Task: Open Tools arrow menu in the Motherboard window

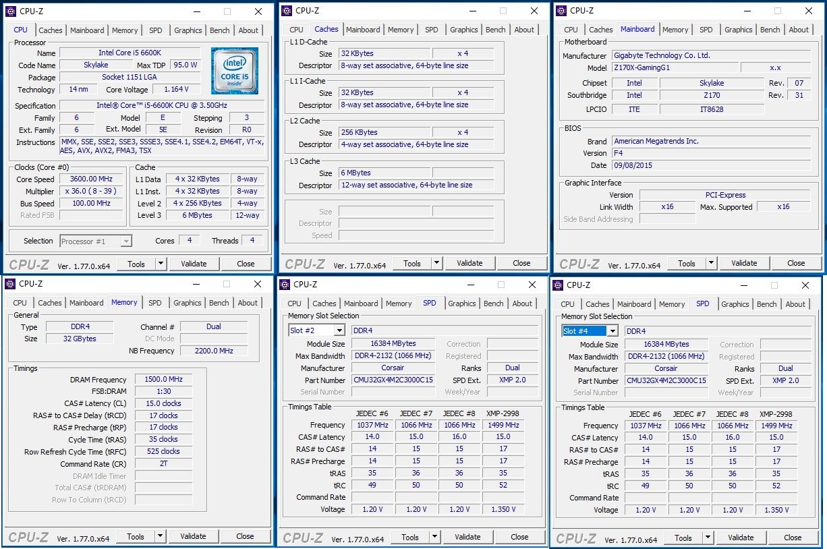Action: coord(711,263)
